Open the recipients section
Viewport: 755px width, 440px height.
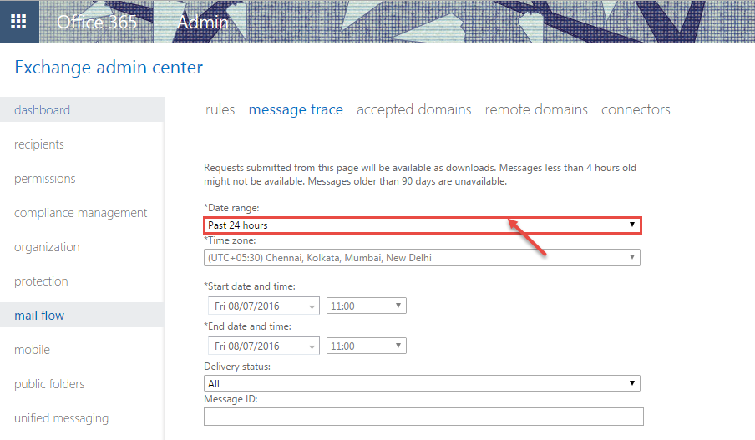(x=39, y=144)
